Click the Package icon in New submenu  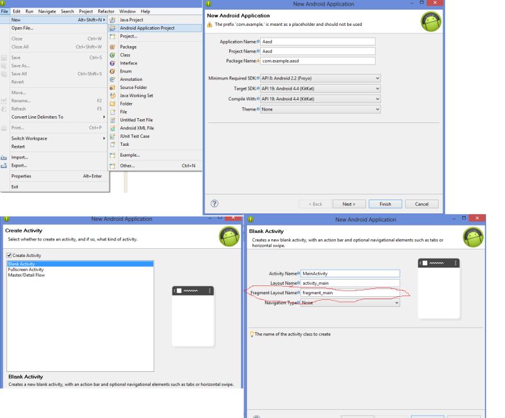pyautogui.click(x=112, y=47)
